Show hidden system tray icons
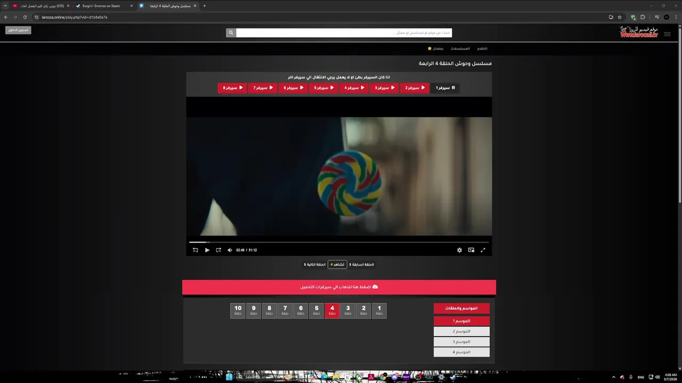The width and height of the screenshot is (682, 383). coord(613,377)
